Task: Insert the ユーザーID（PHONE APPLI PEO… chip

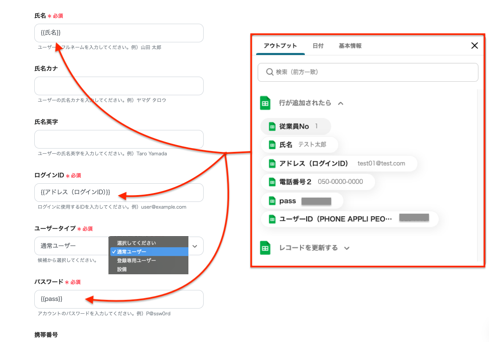Action: coord(350,219)
